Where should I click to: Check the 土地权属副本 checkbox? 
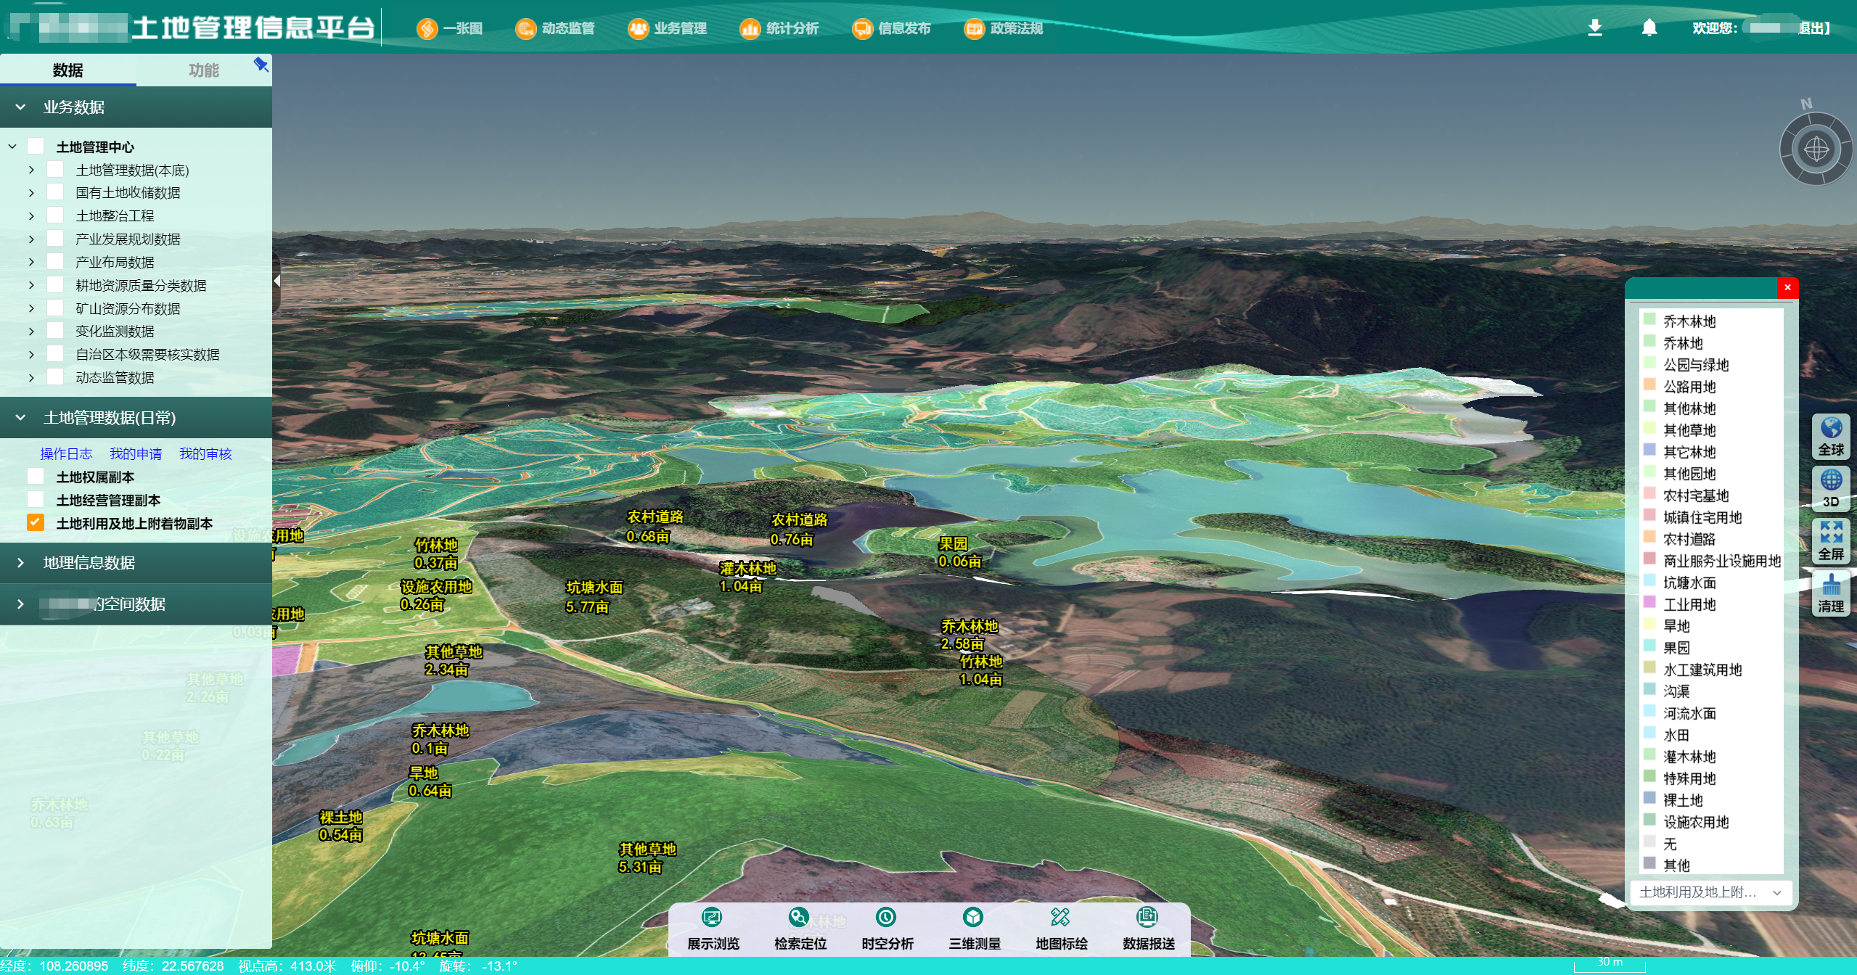[36, 477]
